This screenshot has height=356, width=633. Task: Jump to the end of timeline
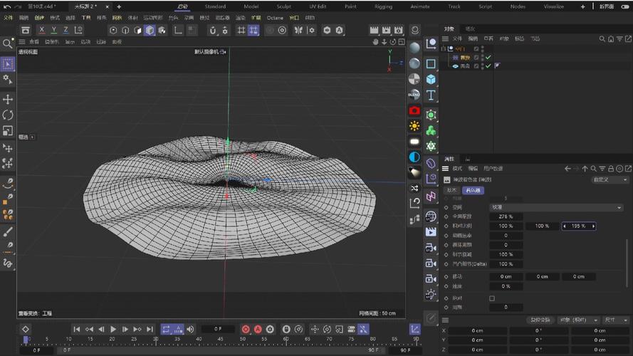(150, 330)
